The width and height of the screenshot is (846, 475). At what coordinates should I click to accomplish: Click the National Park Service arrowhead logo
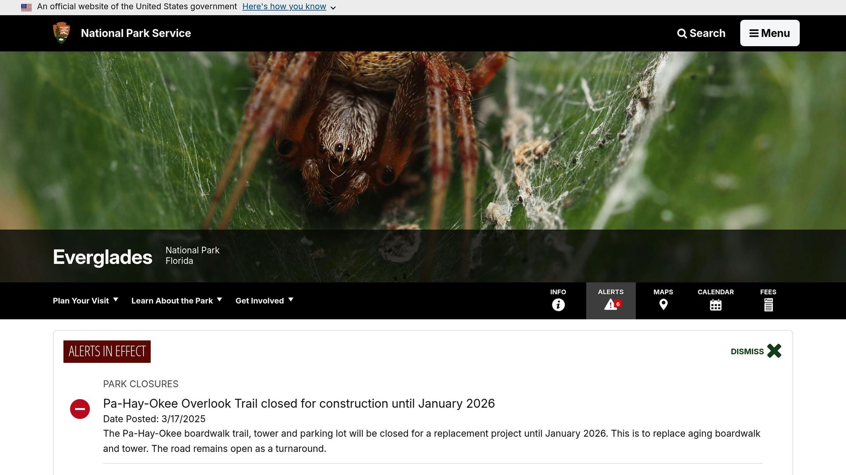coord(62,33)
